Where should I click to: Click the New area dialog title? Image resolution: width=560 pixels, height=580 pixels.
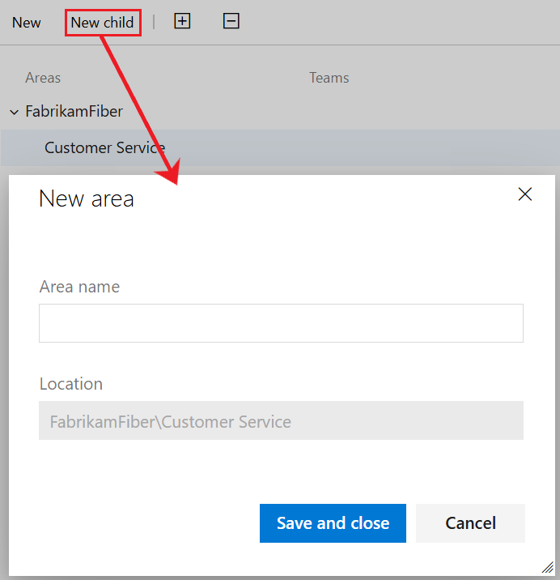[86, 198]
